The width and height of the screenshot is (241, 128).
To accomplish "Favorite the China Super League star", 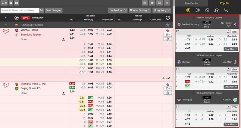I will pos(167,25).
